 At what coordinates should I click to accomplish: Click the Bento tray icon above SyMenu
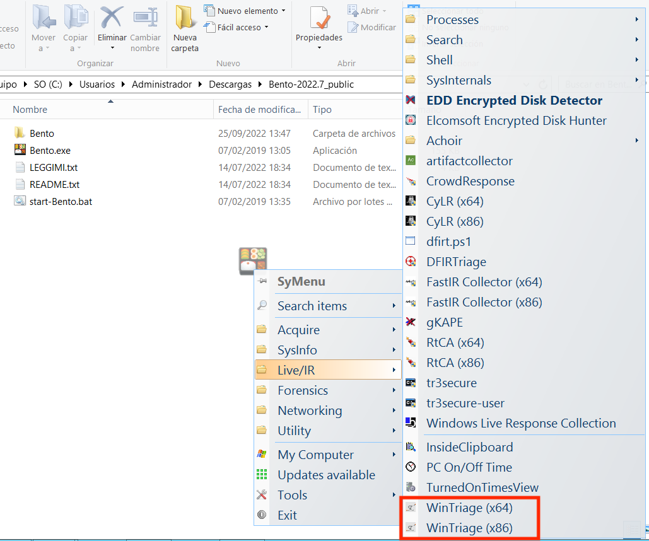(253, 261)
